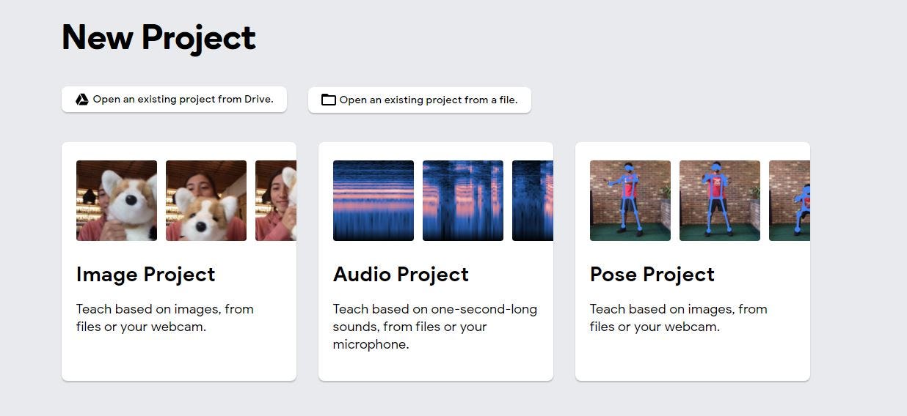
Task: Click the first audio spectrogram thumbnail
Action: click(x=374, y=201)
